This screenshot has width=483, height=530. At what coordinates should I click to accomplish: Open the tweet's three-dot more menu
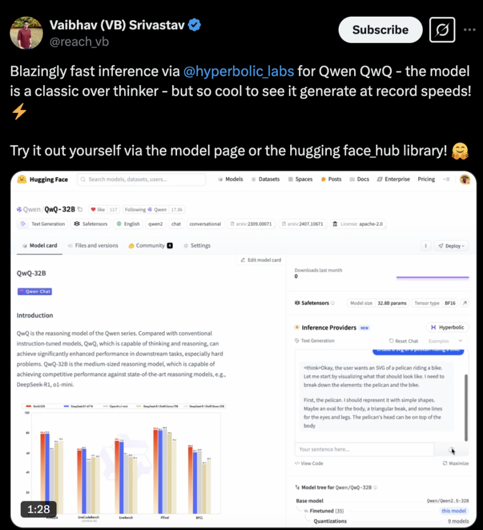469,30
